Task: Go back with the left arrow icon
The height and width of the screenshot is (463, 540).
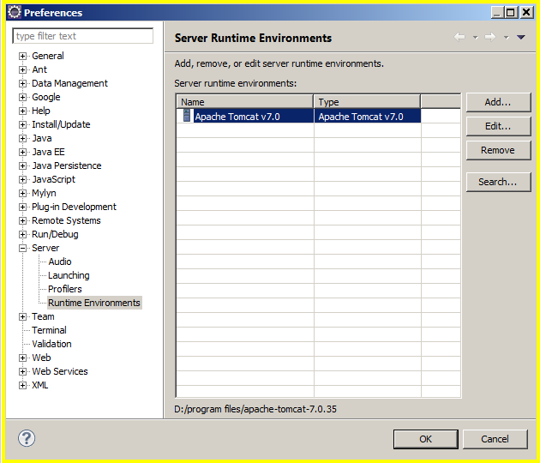Action: pos(459,37)
